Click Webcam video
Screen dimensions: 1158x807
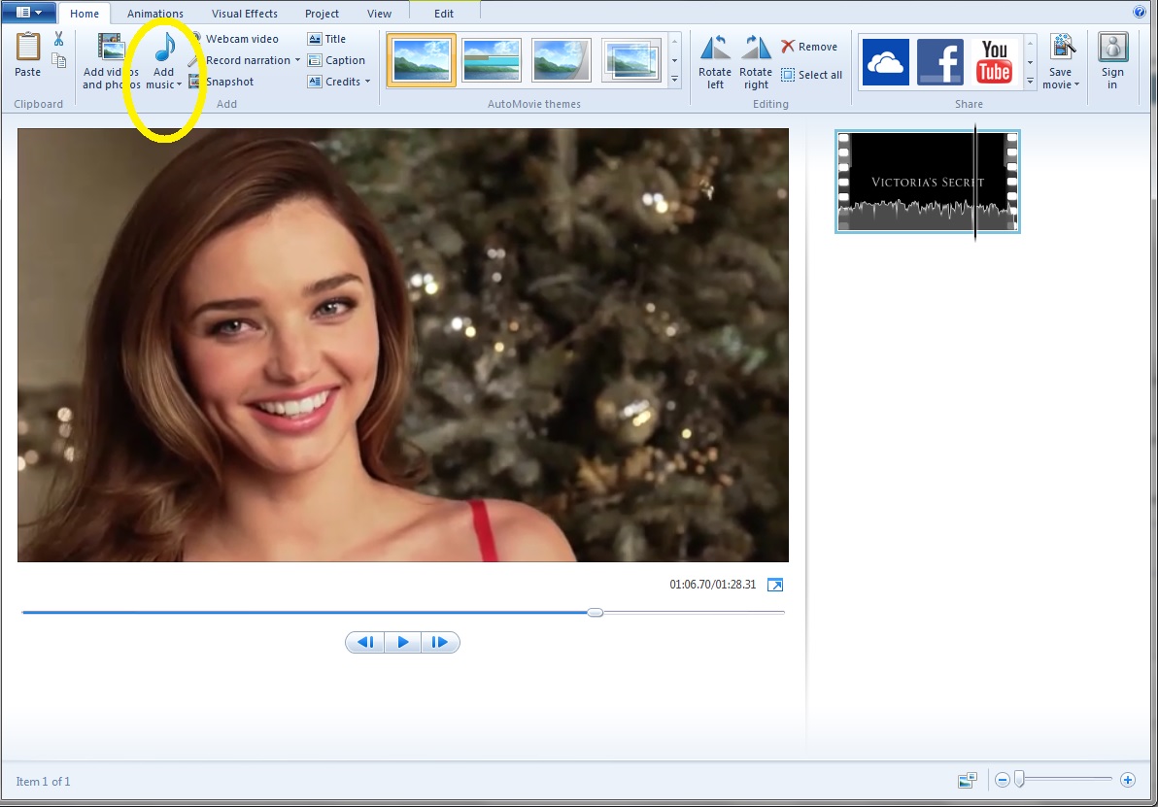234,39
